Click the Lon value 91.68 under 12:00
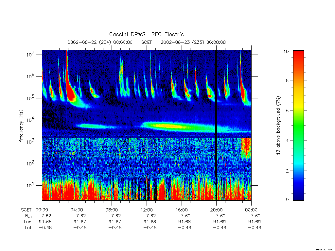The height and width of the screenshot is (251, 335). [x=150, y=222]
